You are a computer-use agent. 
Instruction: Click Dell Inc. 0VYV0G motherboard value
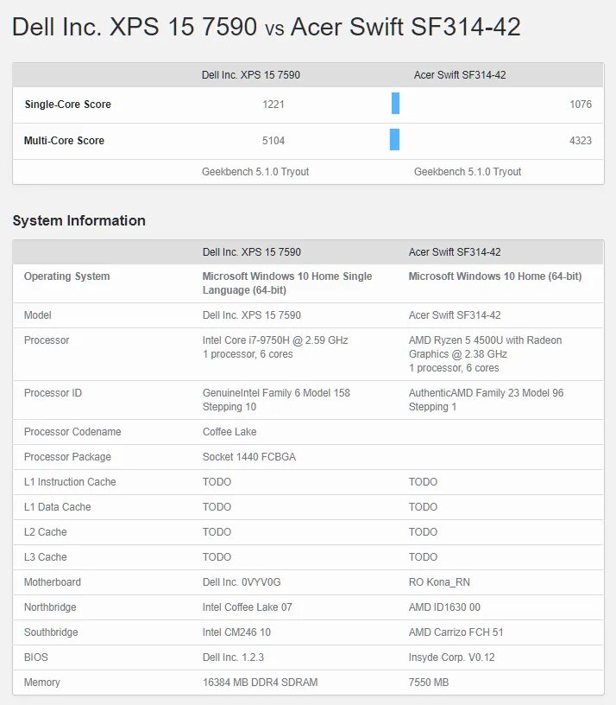tap(242, 582)
